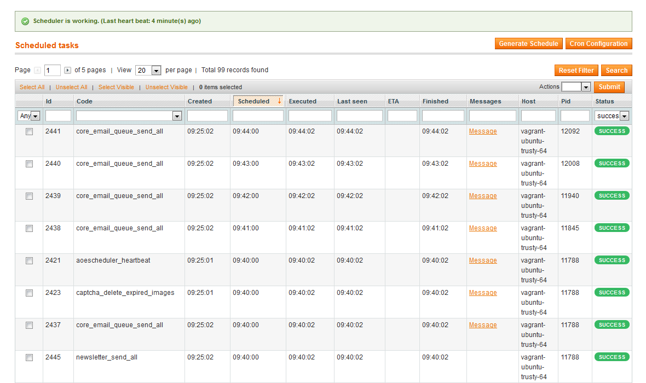The height and width of the screenshot is (383, 646).
Task: Click SUCCESS badge for task 2441
Action: point(612,131)
